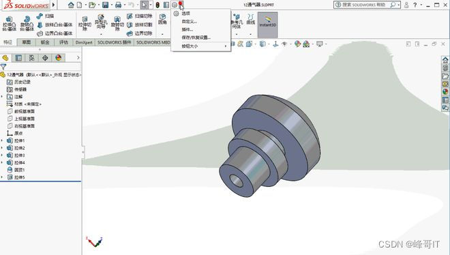Click the View Settings monitor icon
This screenshot has width=450, height=255.
tap(319, 44)
